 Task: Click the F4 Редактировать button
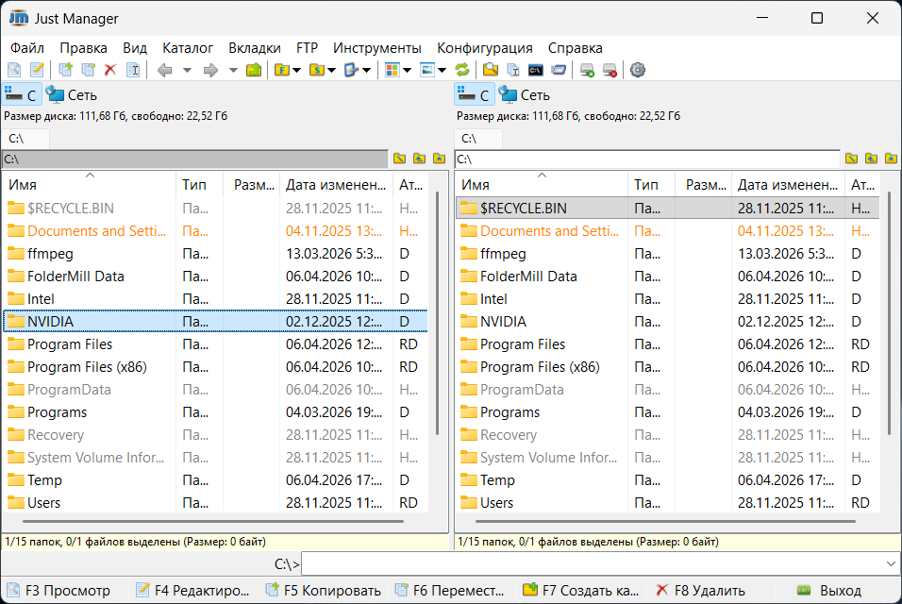click(192, 590)
